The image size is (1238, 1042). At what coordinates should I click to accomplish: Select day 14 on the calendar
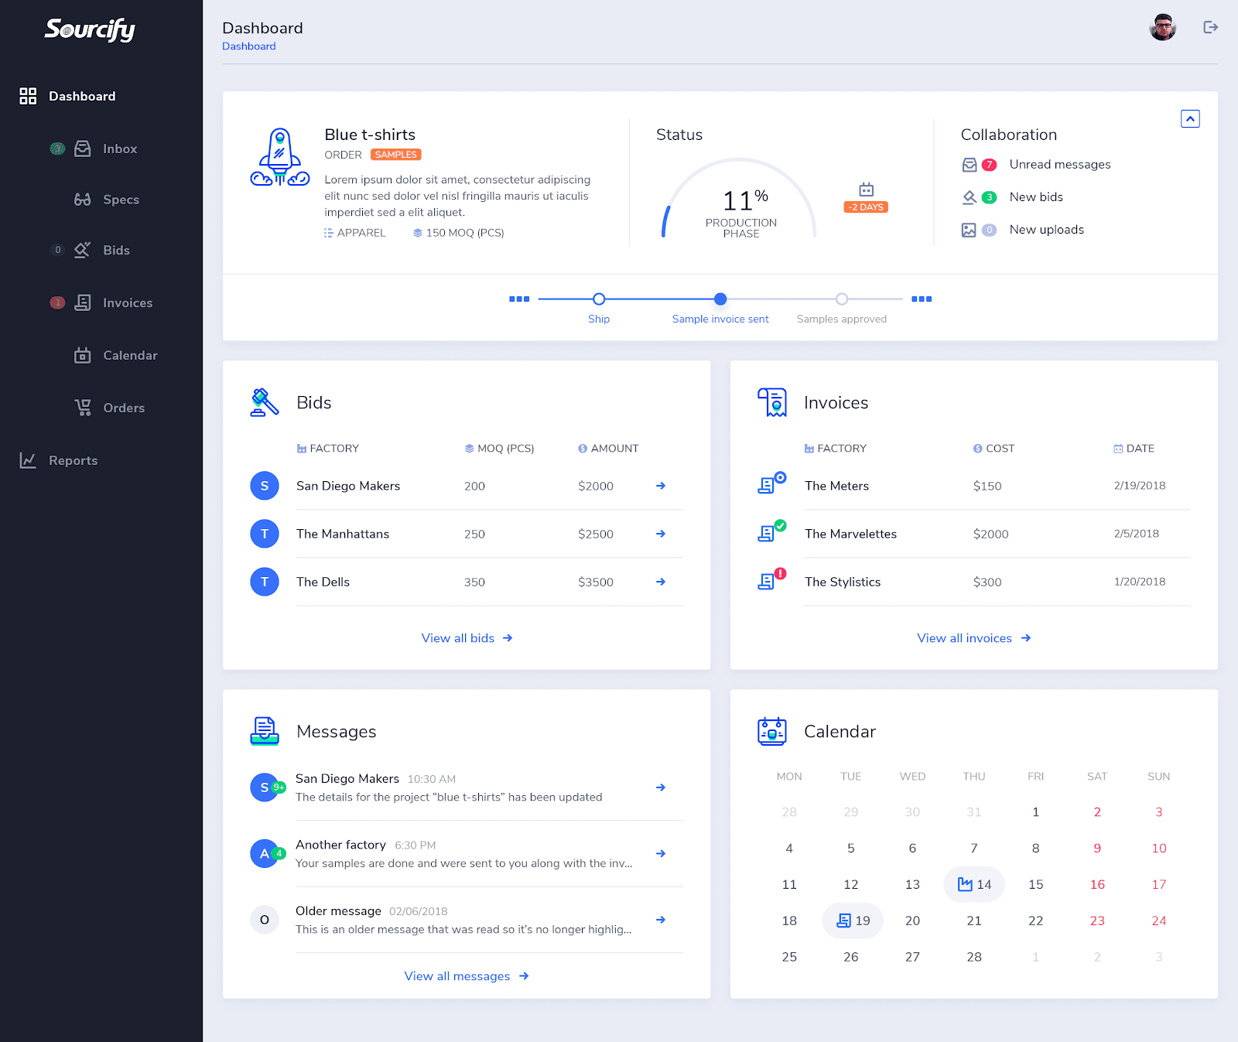(x=973, y=883)
